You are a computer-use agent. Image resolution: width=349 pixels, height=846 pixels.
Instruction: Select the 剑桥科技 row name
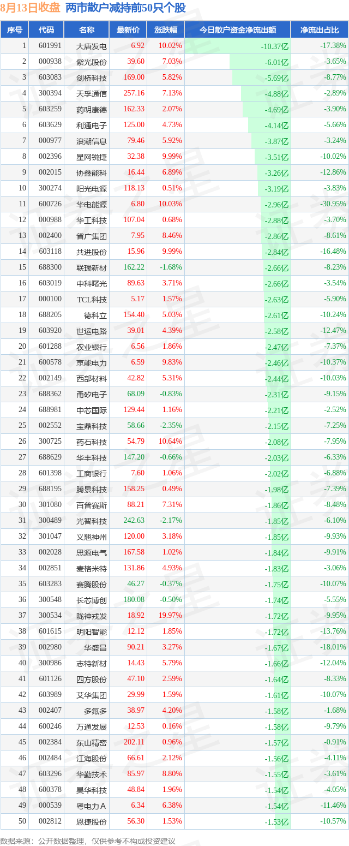pyautogui.click(x=92, y=78)
